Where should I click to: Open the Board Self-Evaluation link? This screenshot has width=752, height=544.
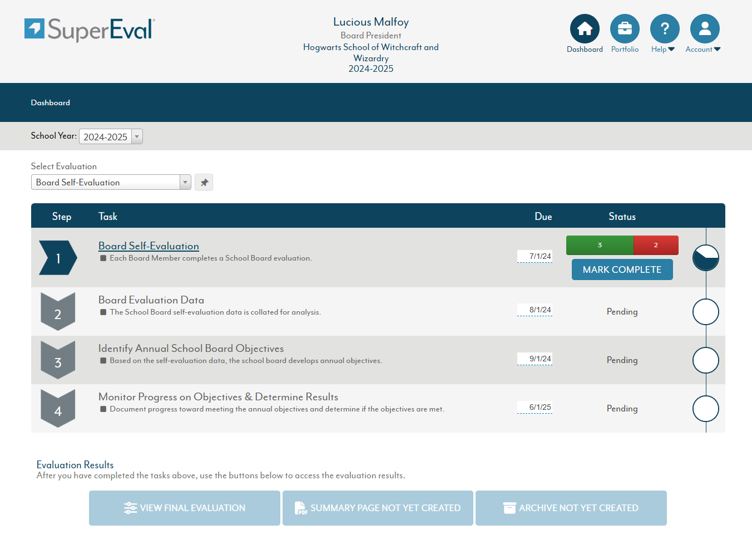click(149, 246)
